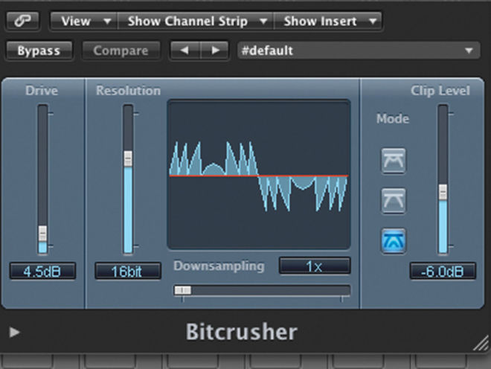Open the View dropdown menu

[x=84, y=22]
